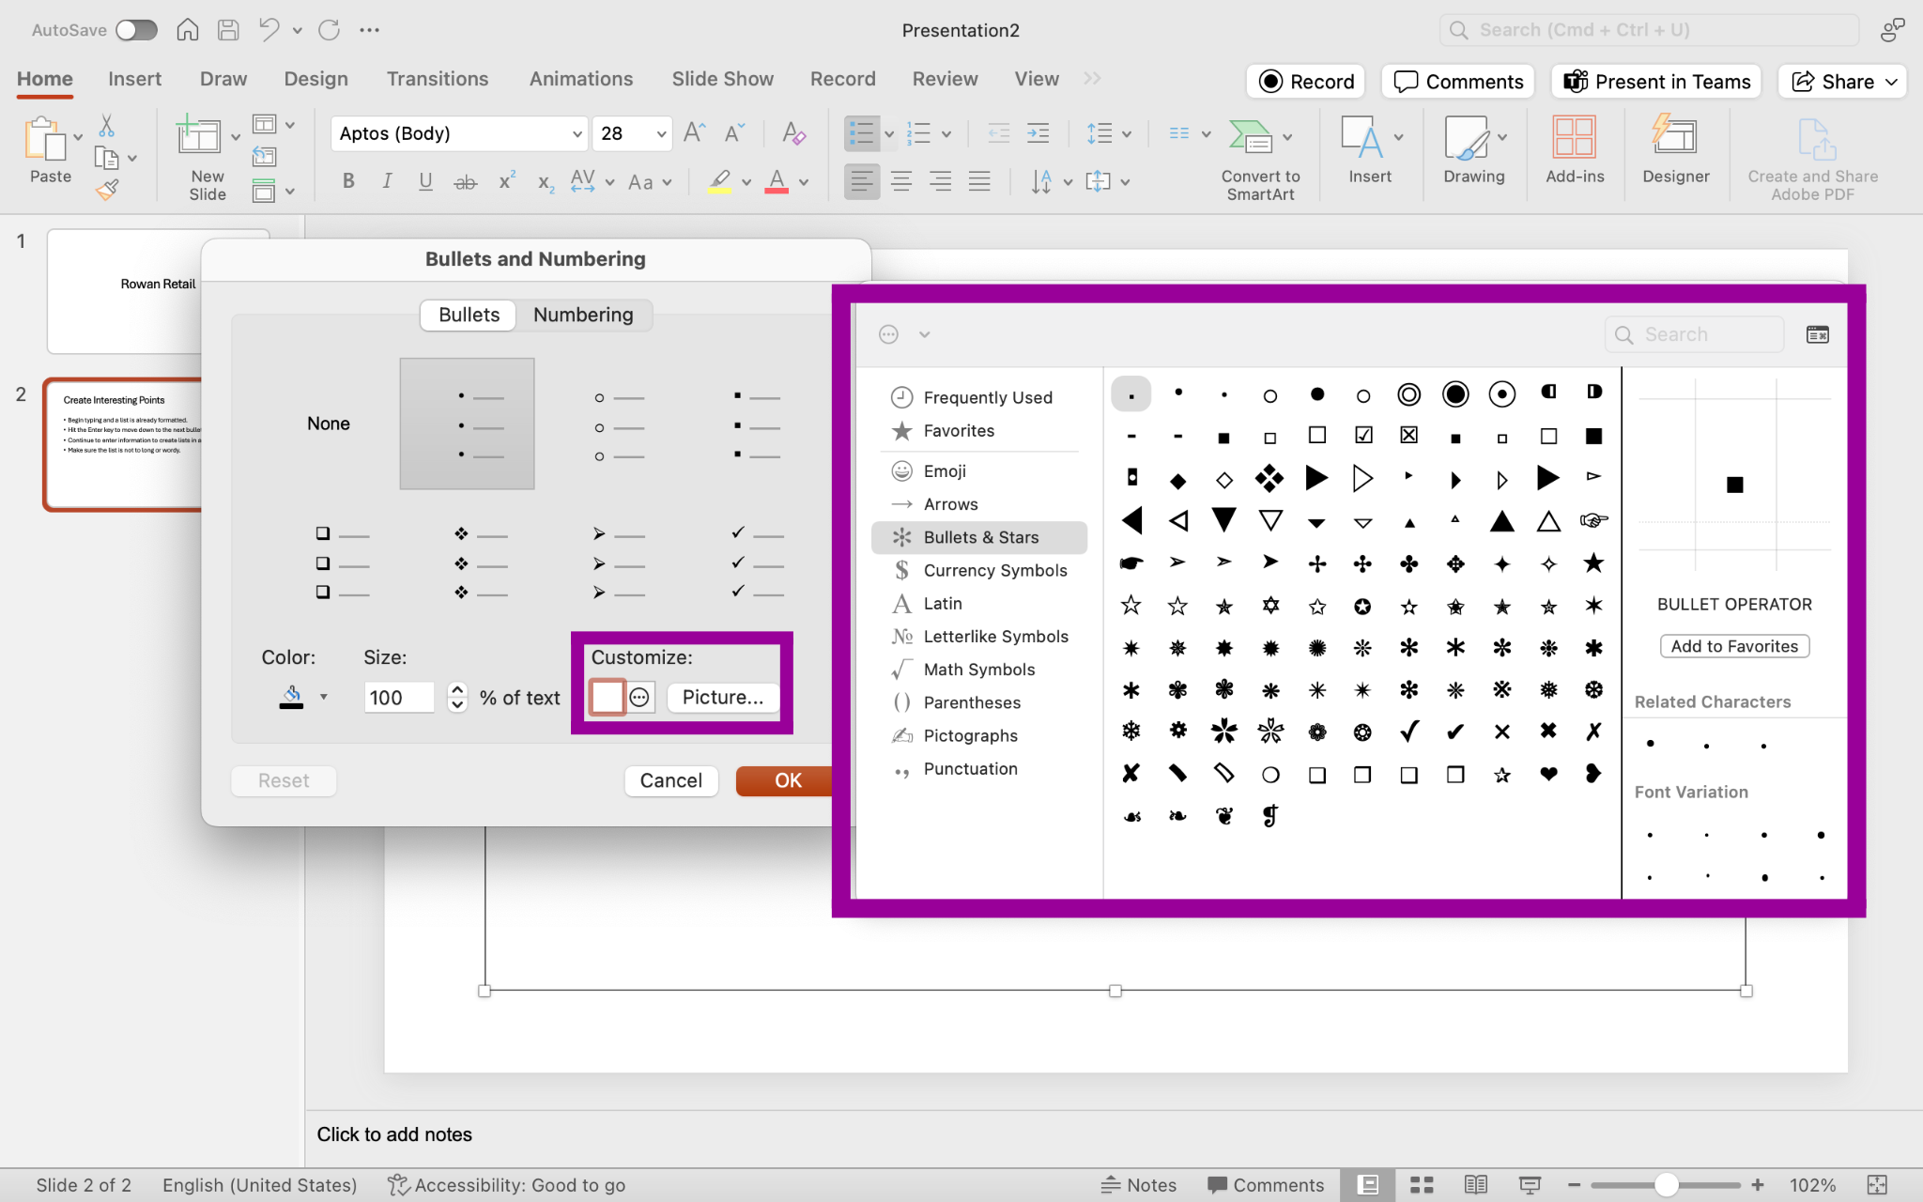This screenshot has height=1202, width=1923.
Task: Click the black heart symbol
Action: pos(1548,774)
